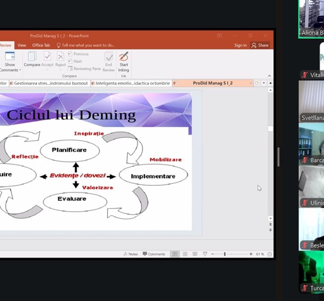This screenshot has height=301, width=324.
Task: Start Slide Show from status bar icon
Action: [204, 254]
